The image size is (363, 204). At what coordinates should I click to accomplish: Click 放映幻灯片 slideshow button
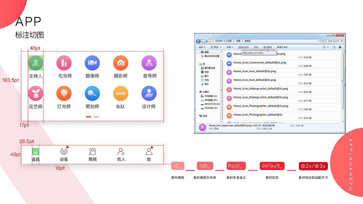tap(244, 47)
